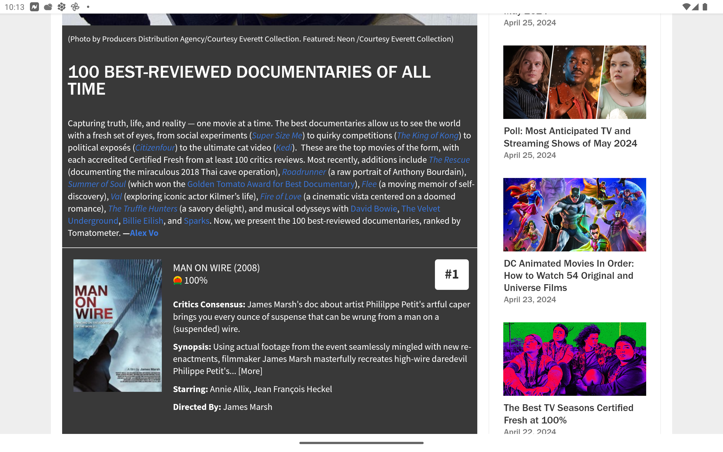Open The Velvet Underground link
The width and height of the screenshot is (723, 452).
(421, 209)
